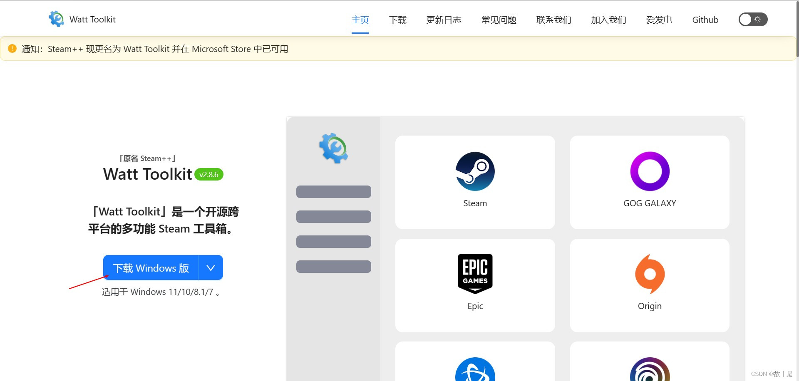Click the page vertical scrollbar
This screenshot has width=799, height=381.
click(797, 29)
